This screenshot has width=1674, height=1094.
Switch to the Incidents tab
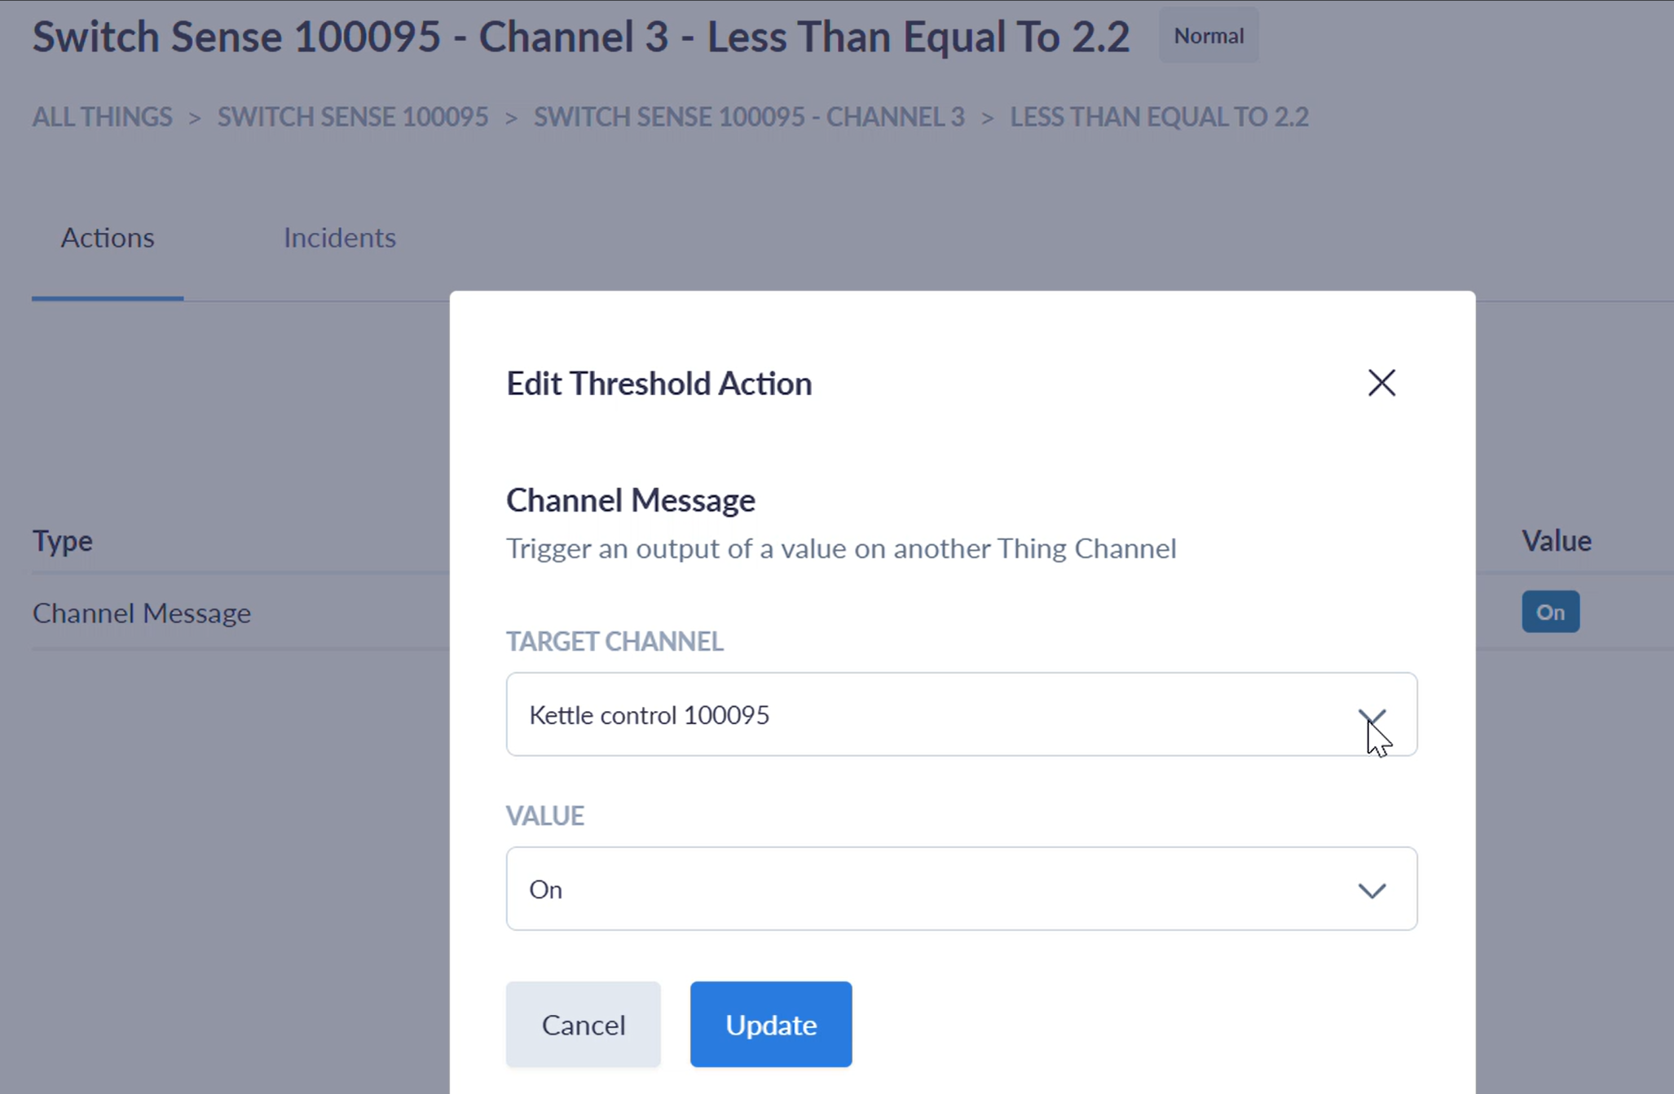pos(339,238)
